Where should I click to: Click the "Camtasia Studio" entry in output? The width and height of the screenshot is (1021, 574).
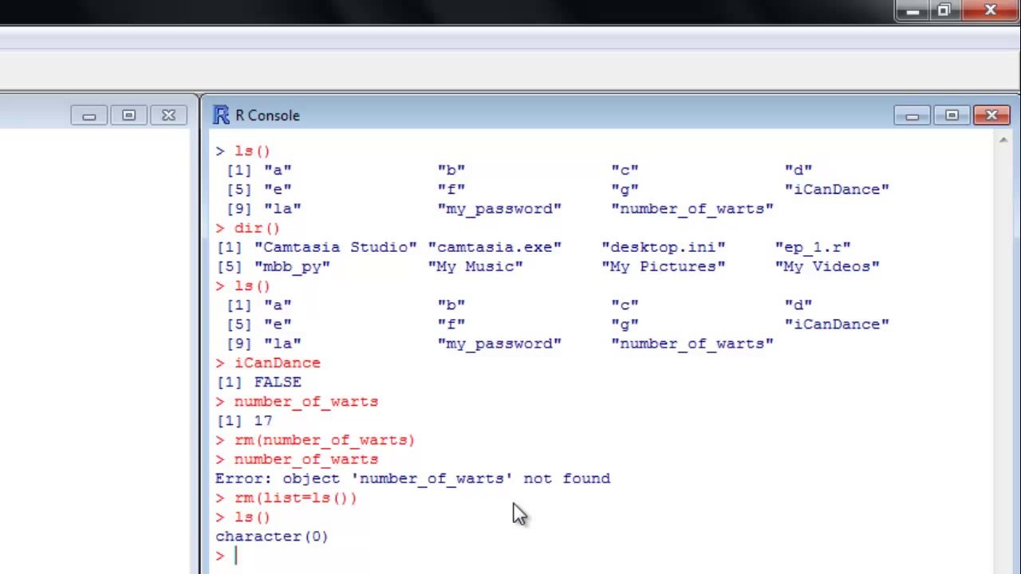coord(336,247)
